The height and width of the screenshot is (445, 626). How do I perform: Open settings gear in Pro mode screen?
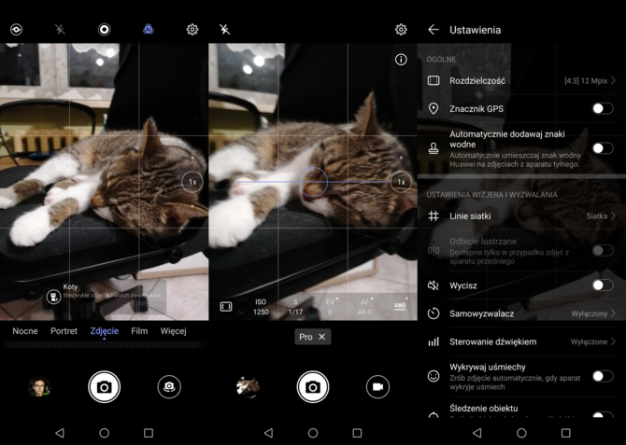coord(401,30)
